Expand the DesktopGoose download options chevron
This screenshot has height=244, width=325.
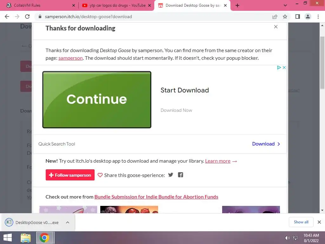point(67,222)
